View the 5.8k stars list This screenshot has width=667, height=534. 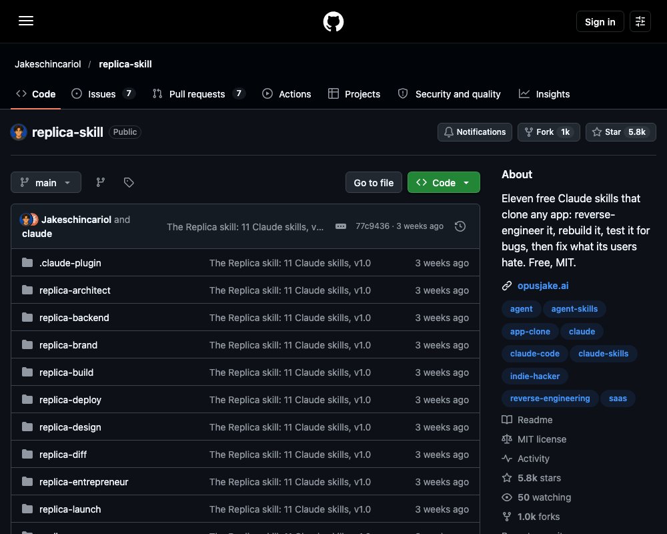[x=532, y=478]
